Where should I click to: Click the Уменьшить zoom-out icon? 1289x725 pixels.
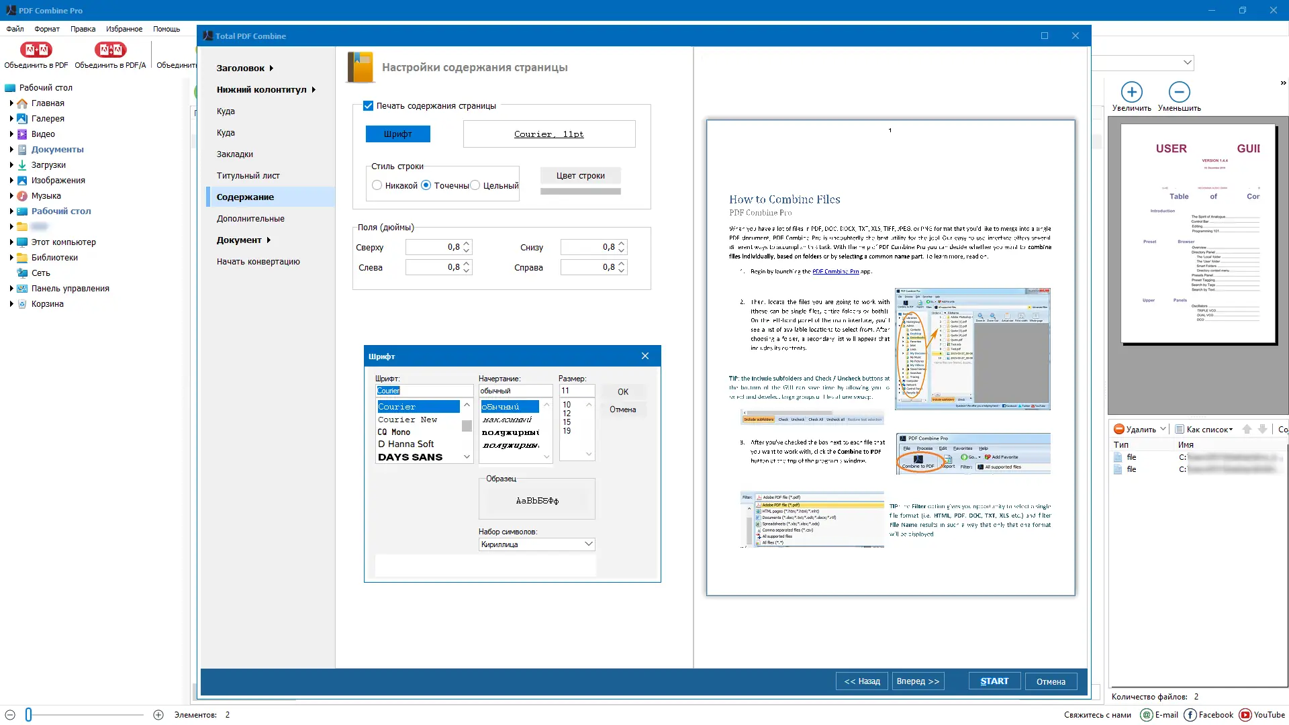point(1180,92)
